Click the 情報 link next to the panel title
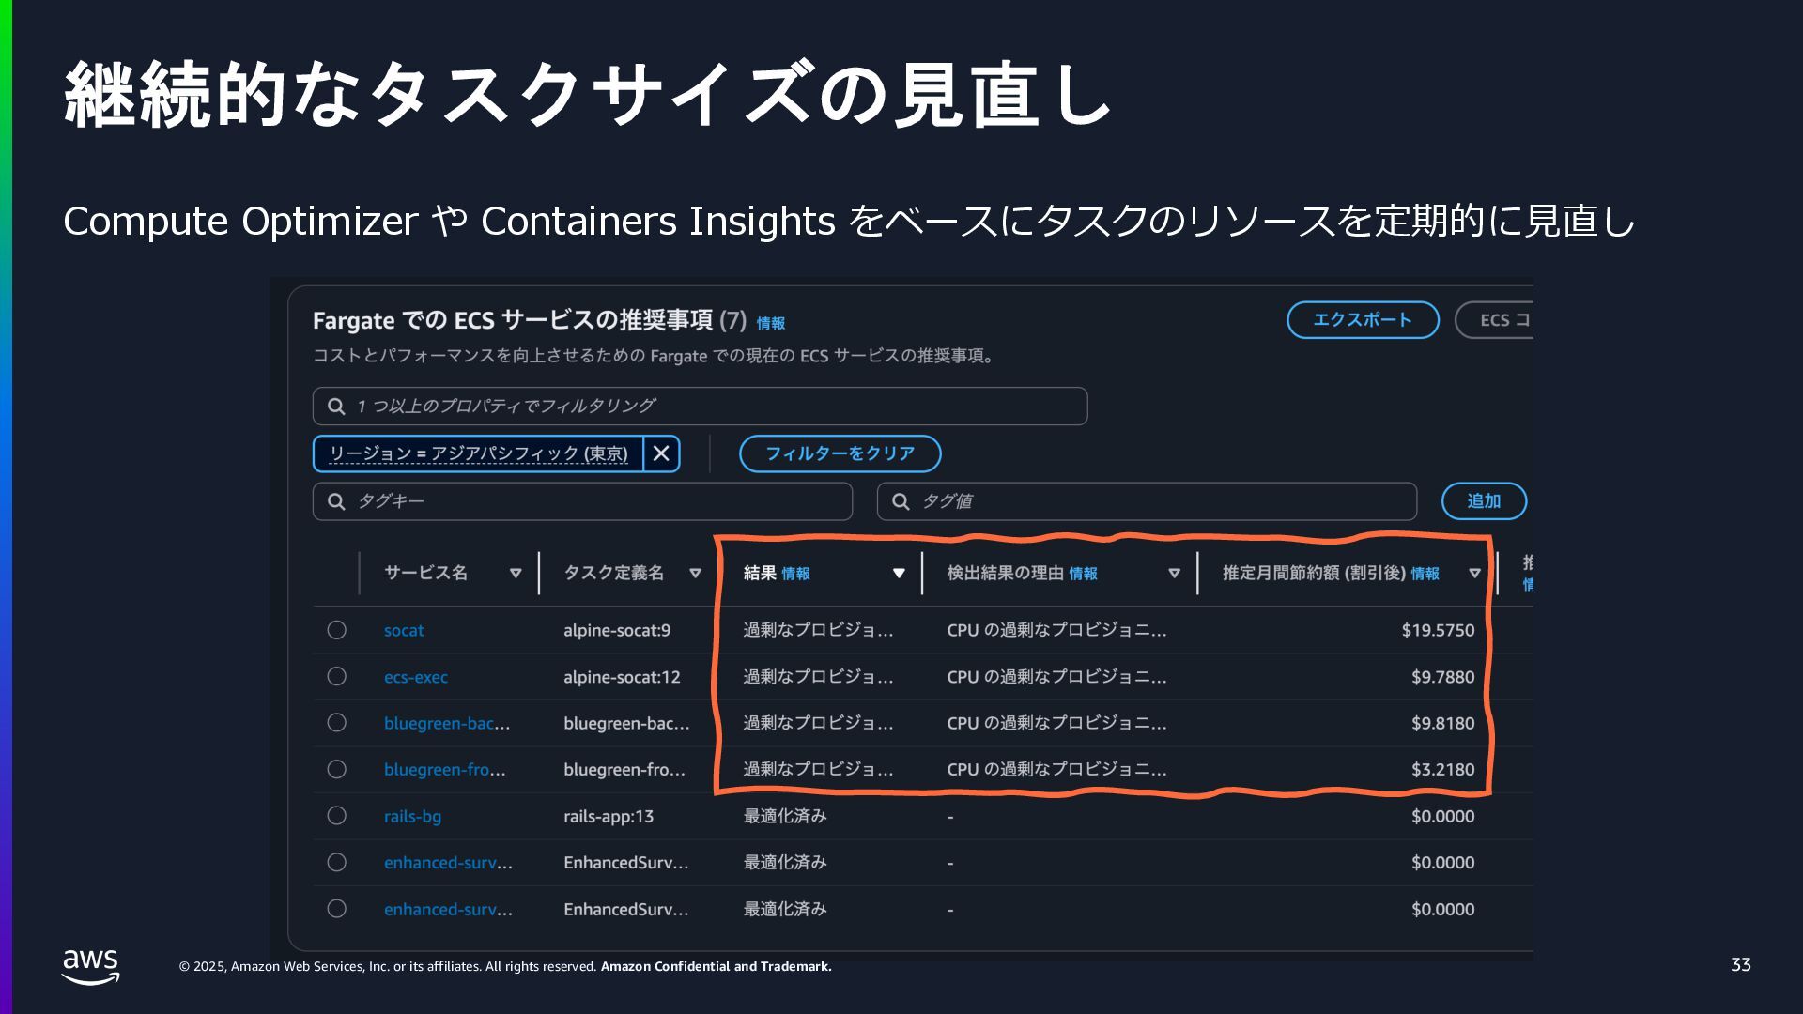Screen dimensions: 1803x1014 771,323
